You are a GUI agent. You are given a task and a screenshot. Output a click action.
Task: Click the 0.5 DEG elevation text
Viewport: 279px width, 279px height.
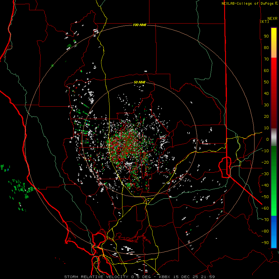pyautogui.click(x=141, y=277)
